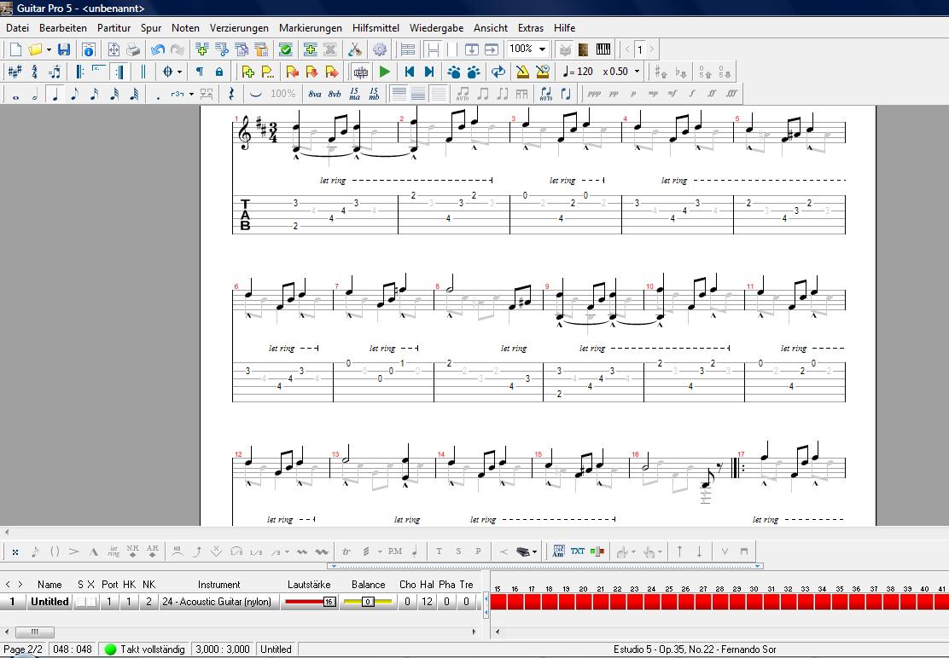Jump to first bar with rewind icon
The image size is (949, 658).
click(409, 72)
